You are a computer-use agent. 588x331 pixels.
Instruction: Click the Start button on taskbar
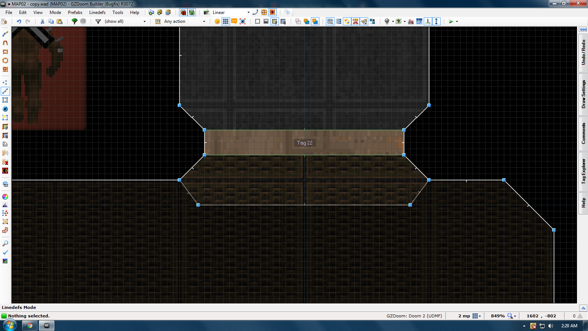tap(10, 325)
